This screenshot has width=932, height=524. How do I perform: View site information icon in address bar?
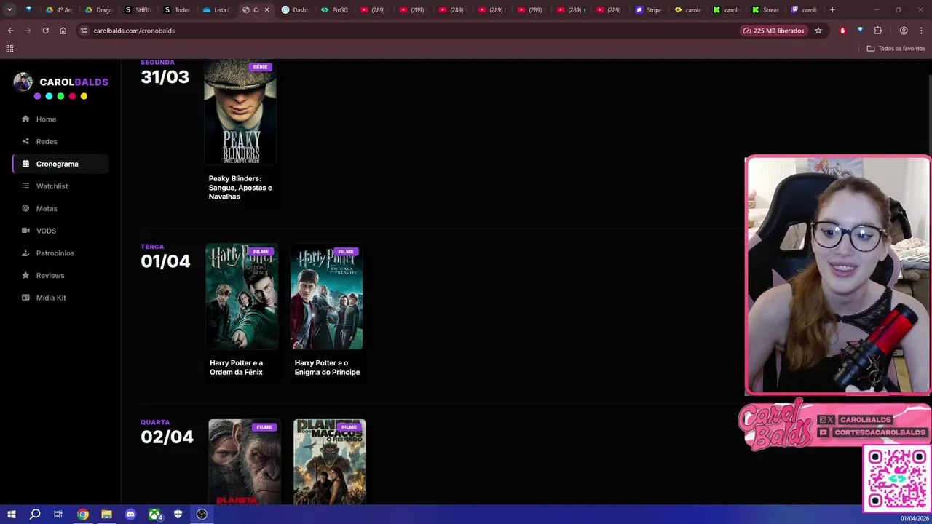84,31
